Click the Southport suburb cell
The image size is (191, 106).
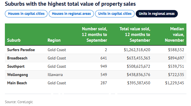point(16,66)
